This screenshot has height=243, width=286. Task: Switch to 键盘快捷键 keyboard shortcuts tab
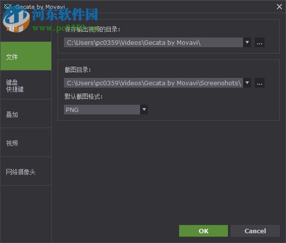pos(26,85)
